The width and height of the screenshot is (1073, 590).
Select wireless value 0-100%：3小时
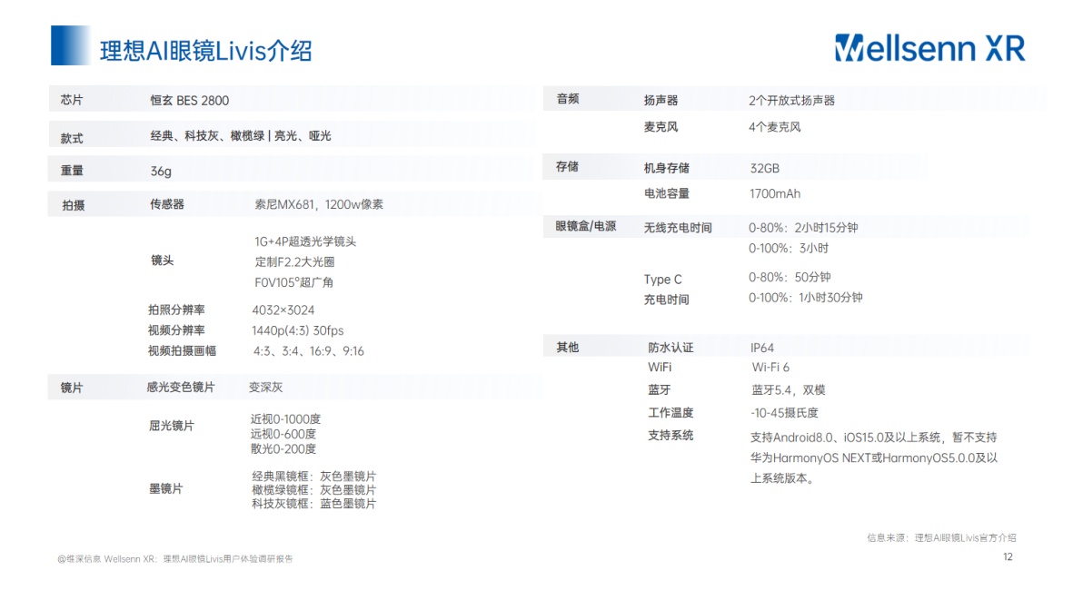(789, 248)
